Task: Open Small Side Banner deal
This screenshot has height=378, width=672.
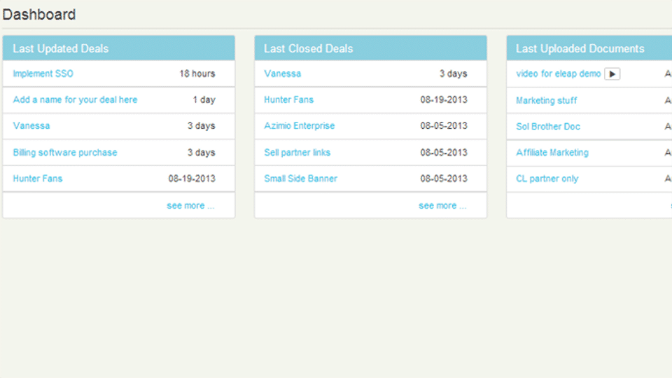Action: tap(300, 178)
